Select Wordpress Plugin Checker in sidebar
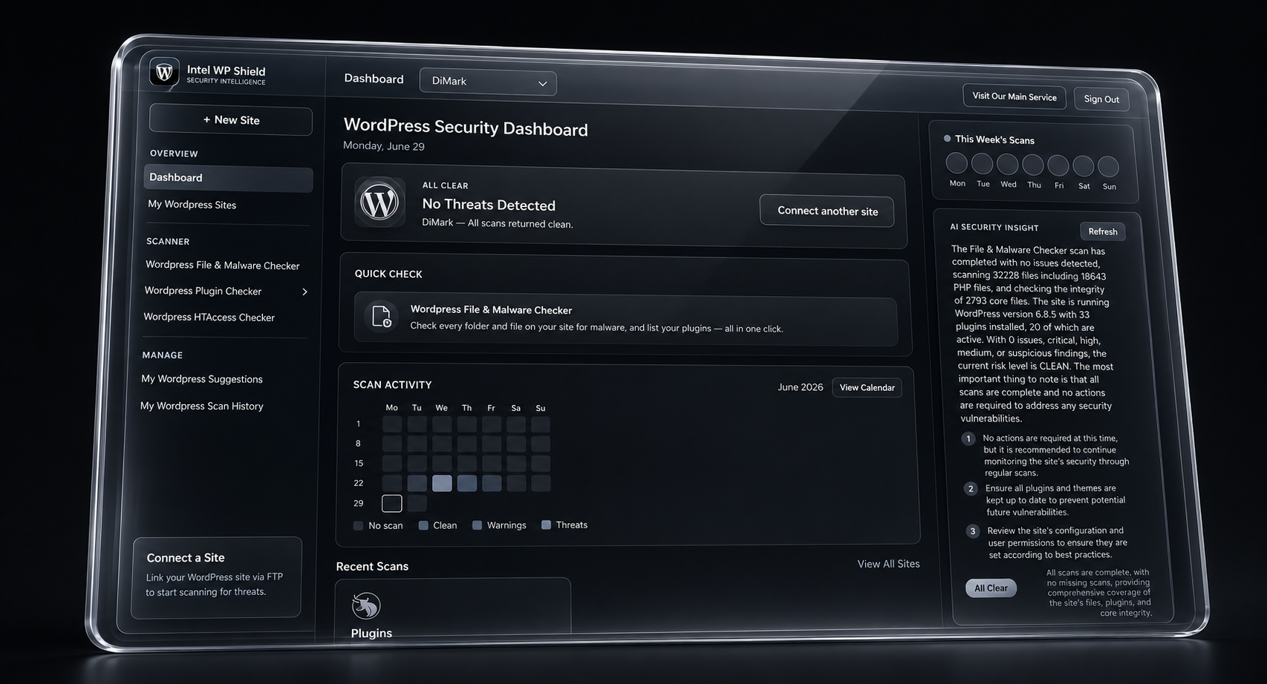 pyautogui.click(x=203, y=291)
